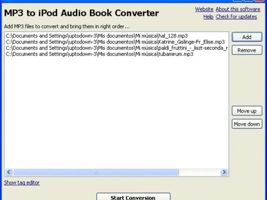The height and width of the screenshot is (200, 267).
Task: Click the Move down button
Action: click(247, 124)
